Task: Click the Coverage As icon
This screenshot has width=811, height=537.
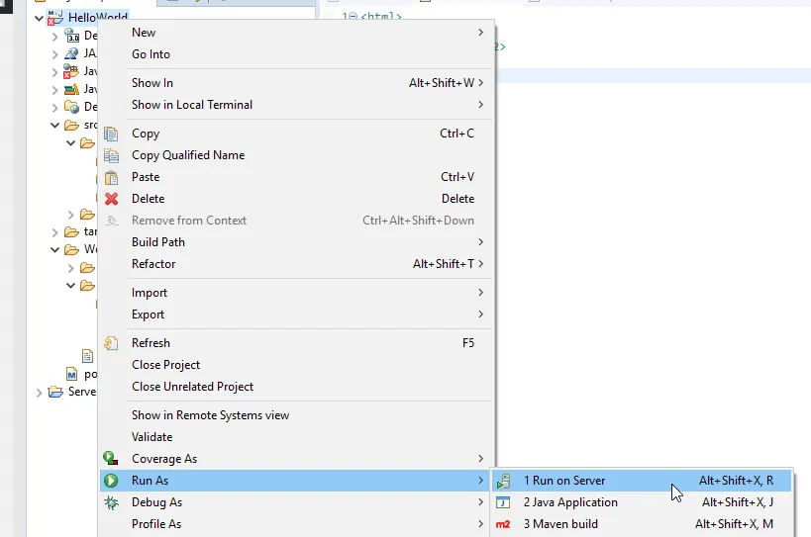Action: point(112,459)
